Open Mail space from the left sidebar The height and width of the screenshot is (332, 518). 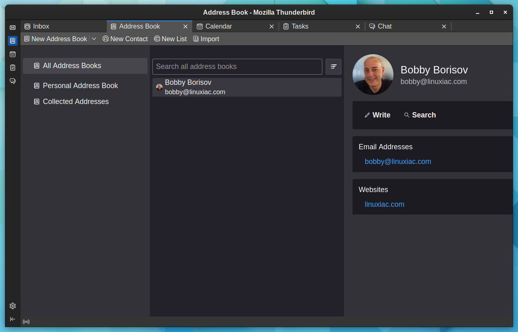coord(13,27)
